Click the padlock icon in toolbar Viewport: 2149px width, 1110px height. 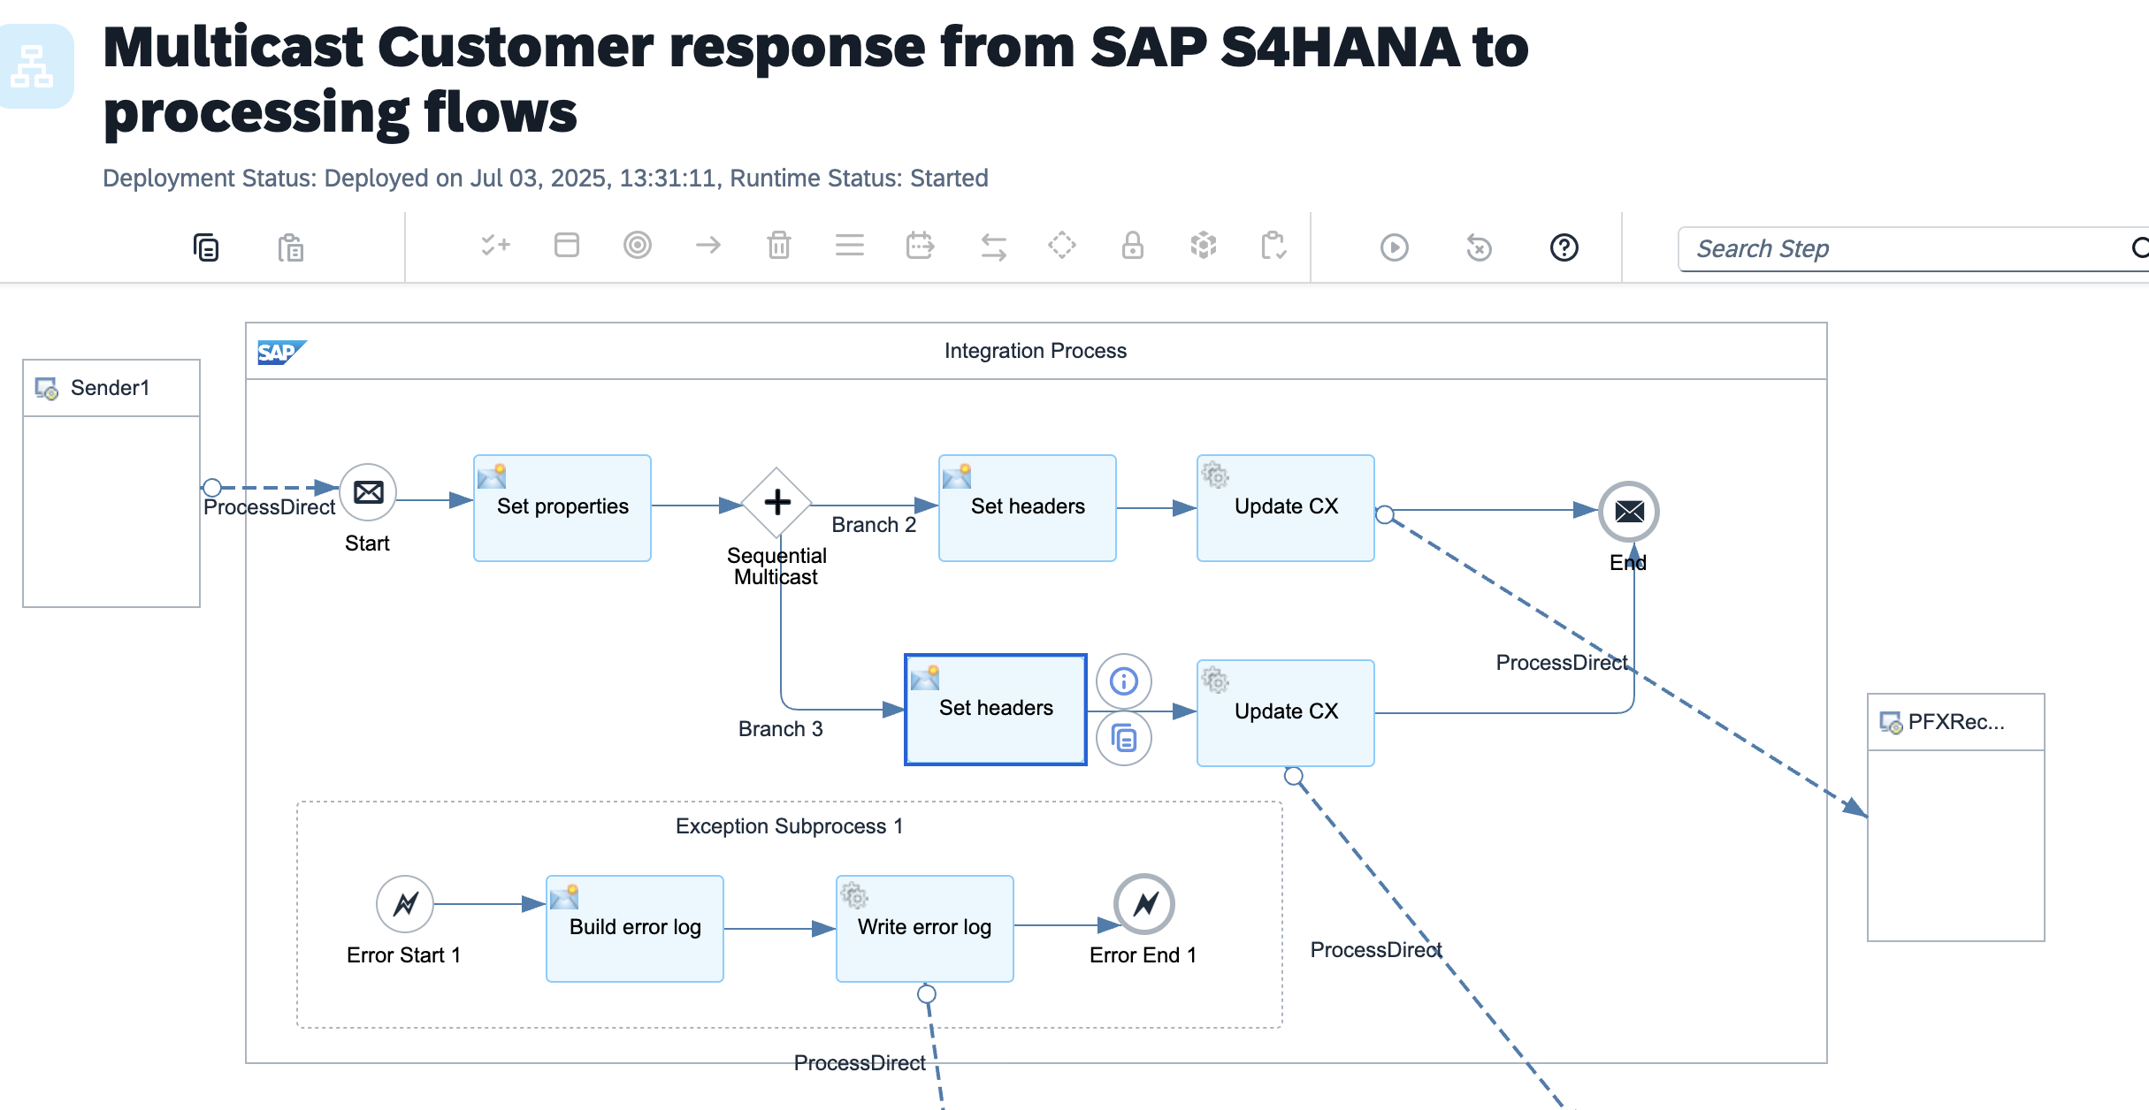point(1132,245)
